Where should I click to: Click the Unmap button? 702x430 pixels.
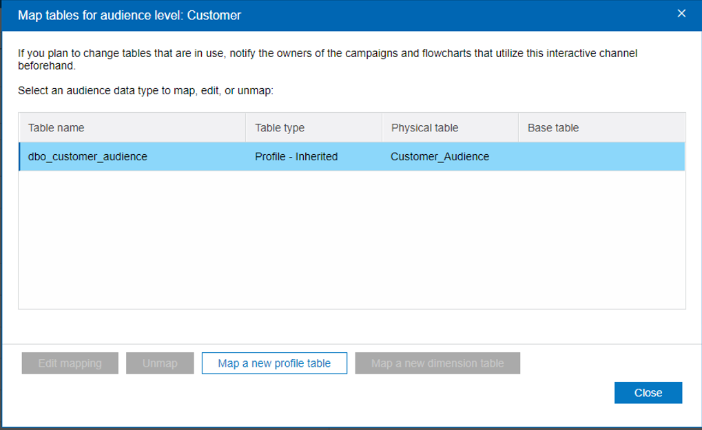(160, 363)
